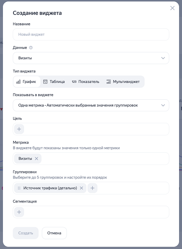Open the Данные dropdown showing Визиты

click(x=91, y=58)
